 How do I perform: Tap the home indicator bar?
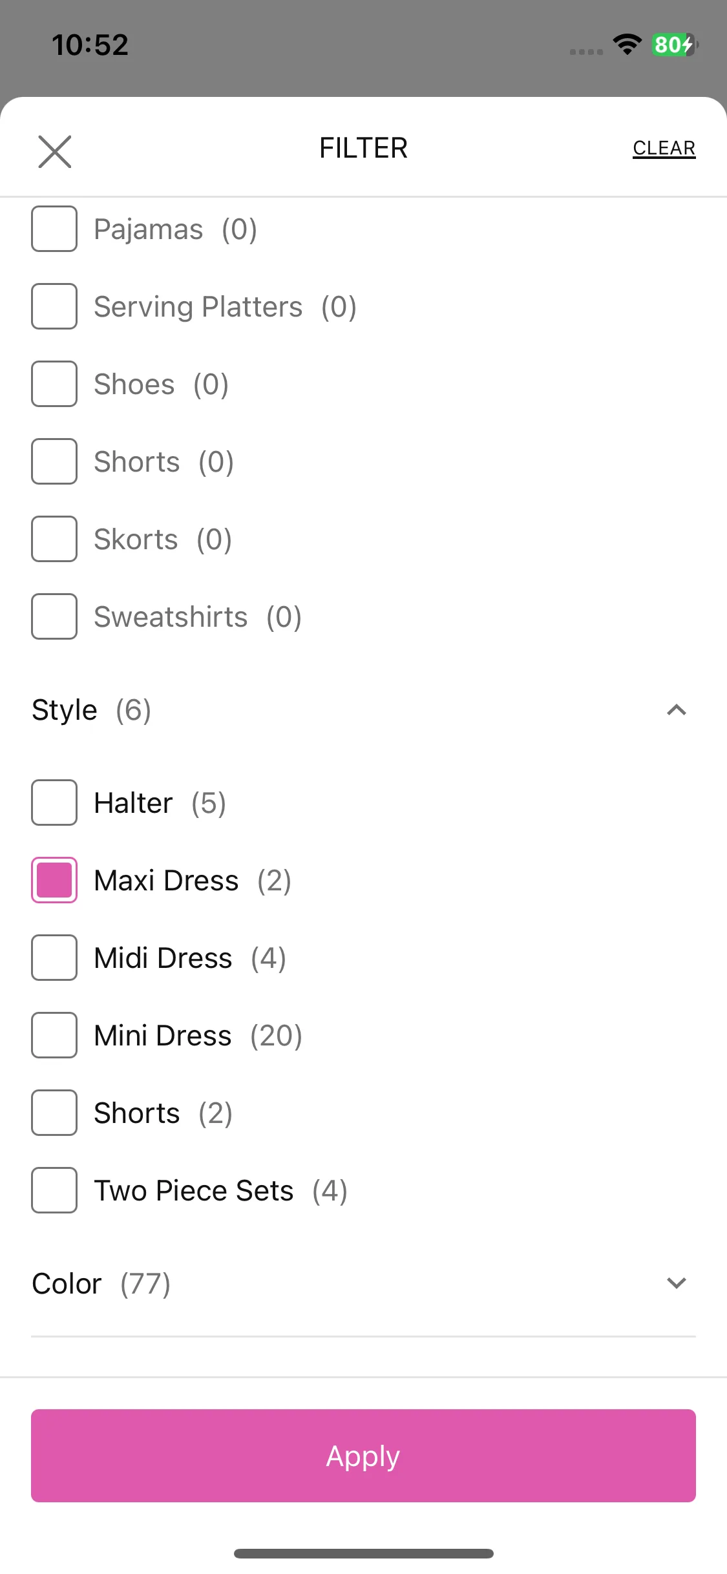pyautogui.click(x=363, y=1553)
